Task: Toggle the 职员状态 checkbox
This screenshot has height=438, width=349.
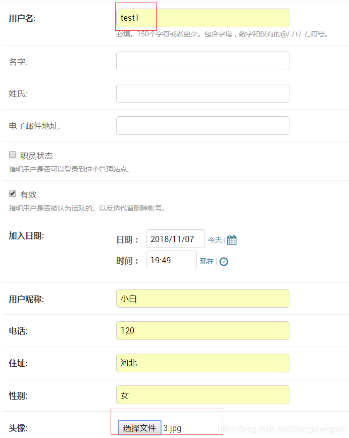Action: click(12, 155)
